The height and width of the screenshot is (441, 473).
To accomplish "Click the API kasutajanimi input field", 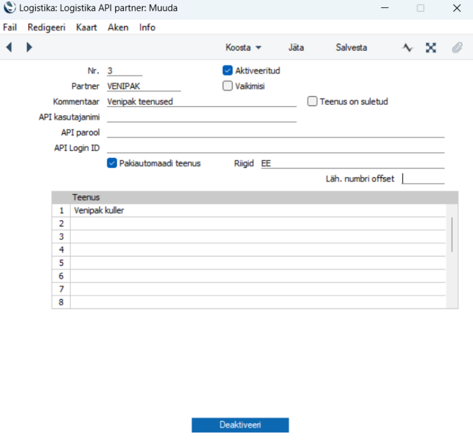I will point(202,117).
